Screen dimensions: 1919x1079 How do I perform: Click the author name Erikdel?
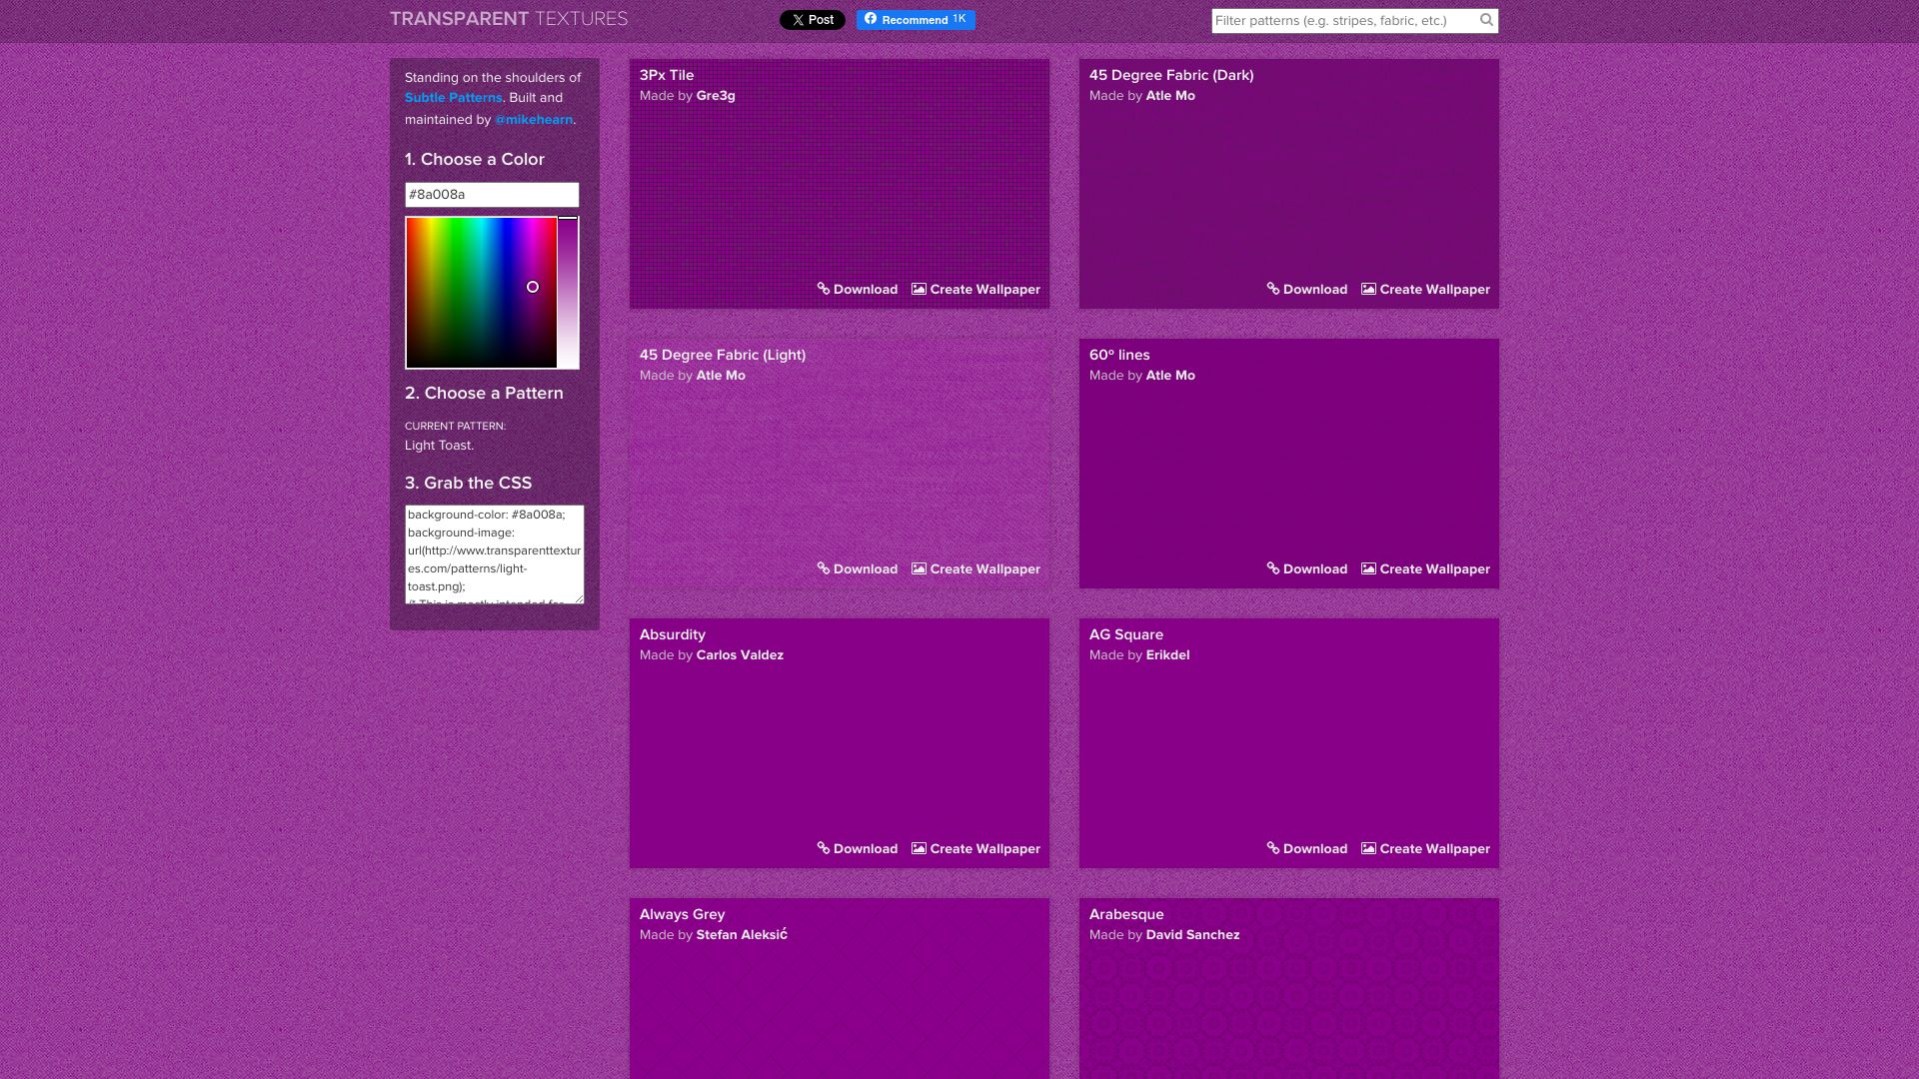[1167, 655]
